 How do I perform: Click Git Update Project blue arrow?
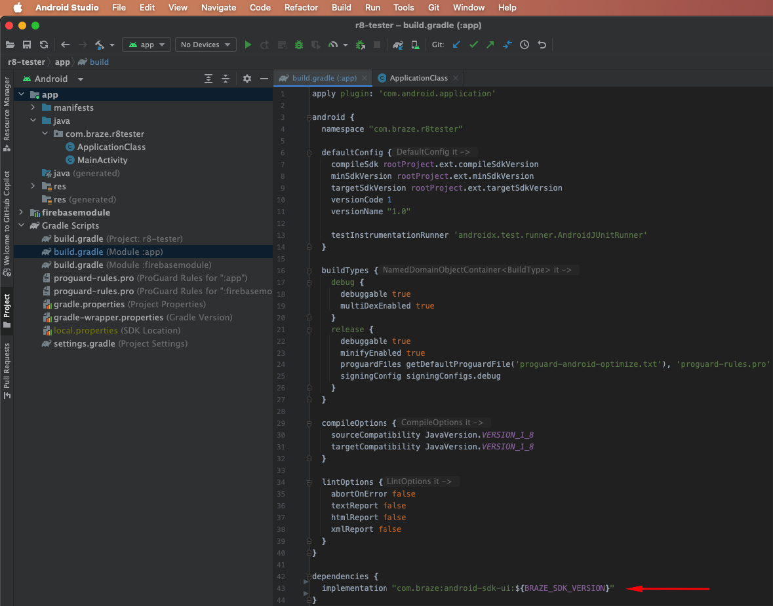pyautogui.click(x=456, y=45)
